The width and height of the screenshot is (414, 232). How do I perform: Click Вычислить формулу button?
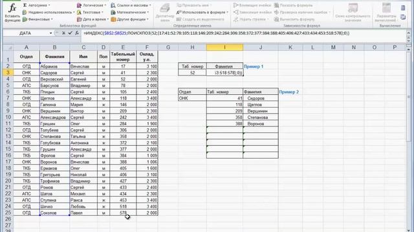pyautogui.click(x=294, y=19)
